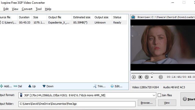Screen dimensions: 195x110
Task: Maximize the Icepine converter window
Action: pyautogui.click(x=184, y=2)
